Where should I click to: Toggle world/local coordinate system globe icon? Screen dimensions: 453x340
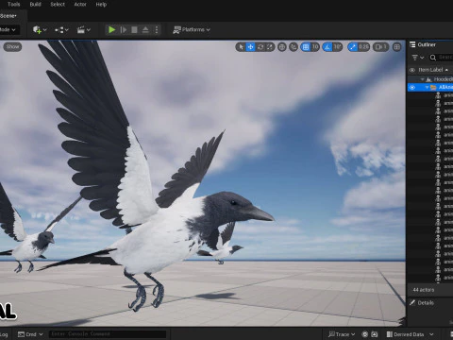282,47
